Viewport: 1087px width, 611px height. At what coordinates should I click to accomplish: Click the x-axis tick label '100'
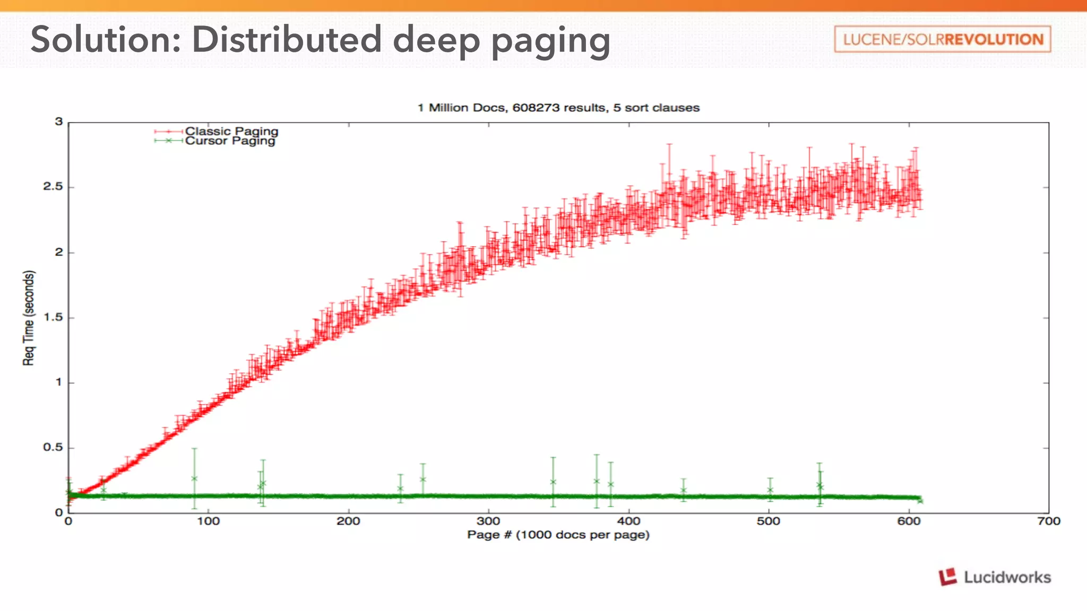point(208,521)
